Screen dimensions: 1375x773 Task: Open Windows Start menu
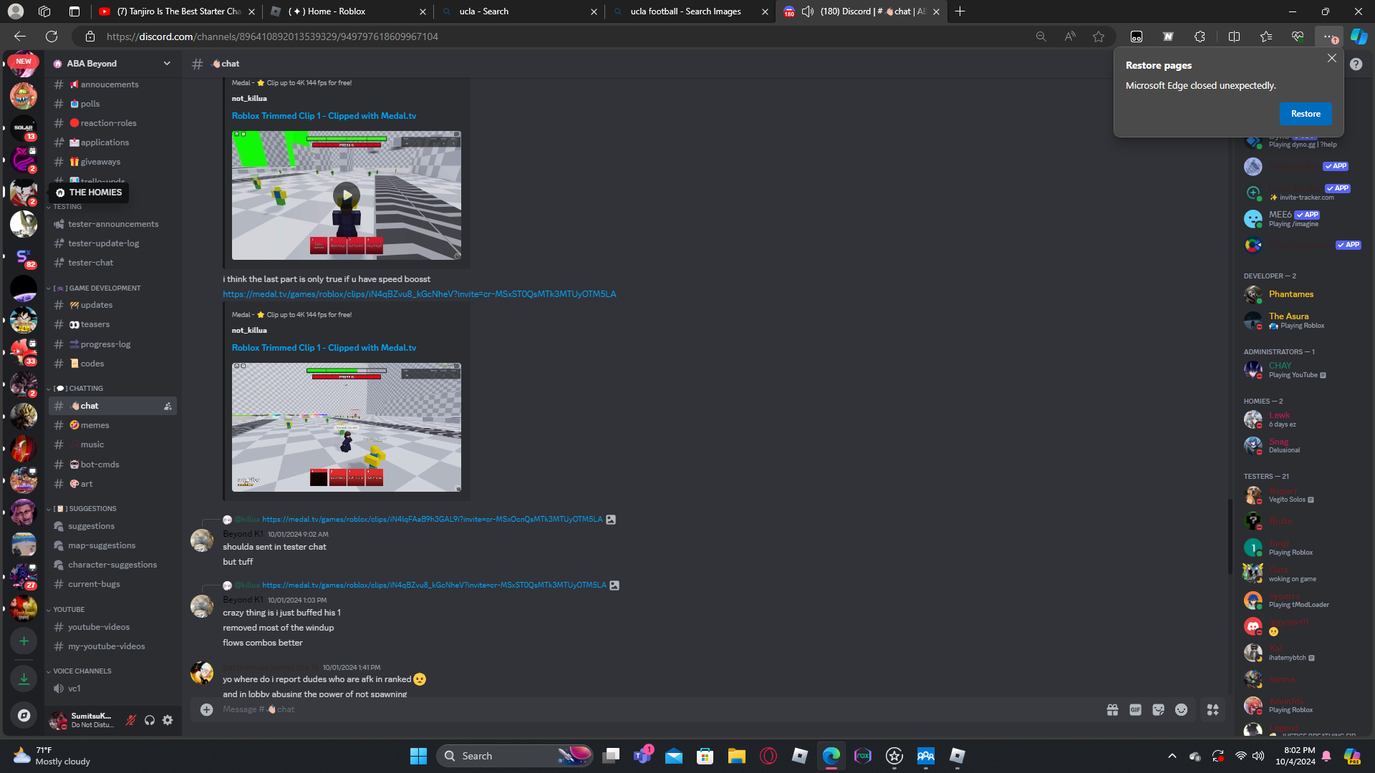click(x=418, y=756)
